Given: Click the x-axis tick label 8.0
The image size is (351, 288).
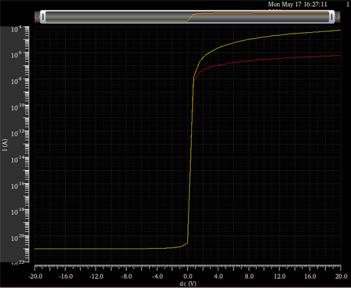Looking at the screenshot, I should pos(249,277).
